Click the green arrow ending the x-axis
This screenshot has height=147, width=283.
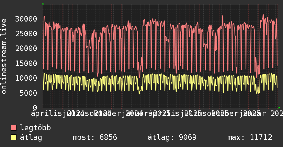pos(279,108)
